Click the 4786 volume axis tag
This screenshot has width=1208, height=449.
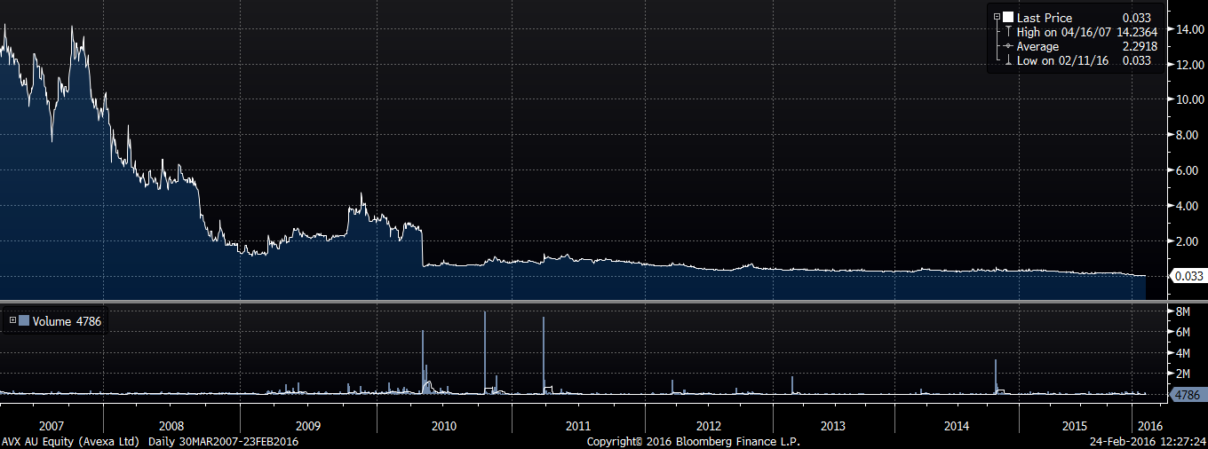(1188, 396)
